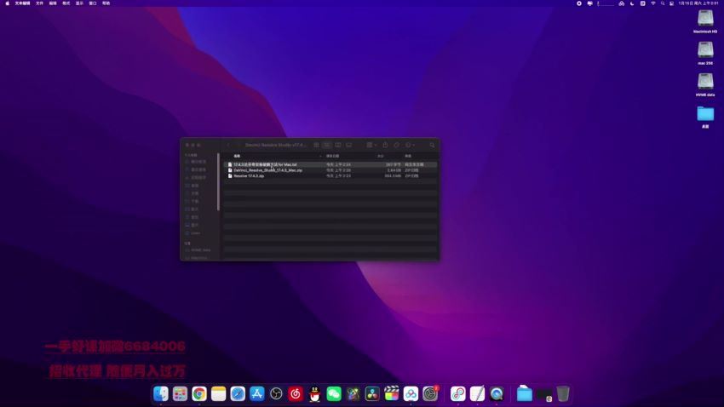The image size is (724, 407).
Task: Open the Notes app in dock
Action: pos(218,393)
